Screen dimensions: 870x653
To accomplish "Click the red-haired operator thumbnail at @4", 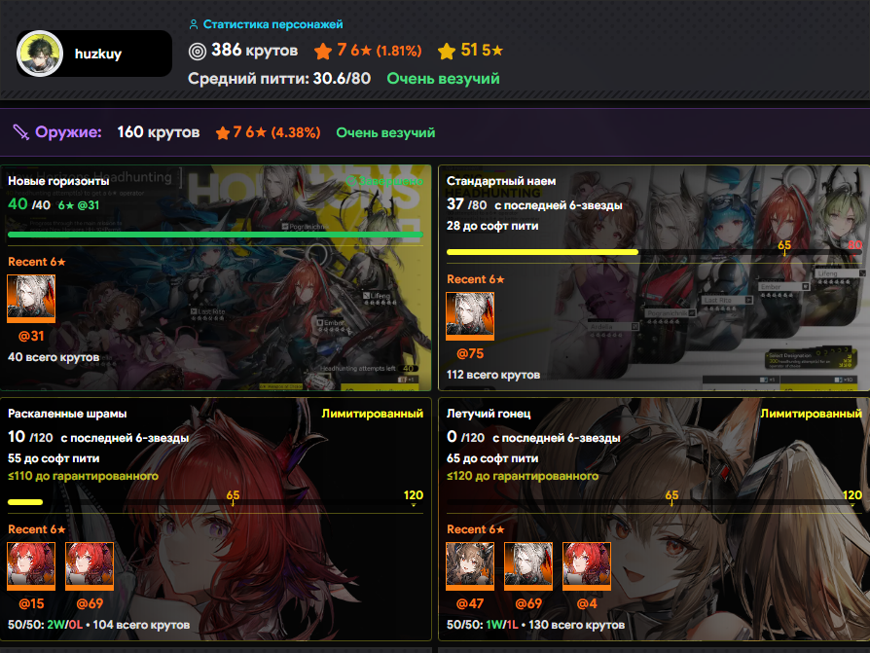I will pos(587,565).
